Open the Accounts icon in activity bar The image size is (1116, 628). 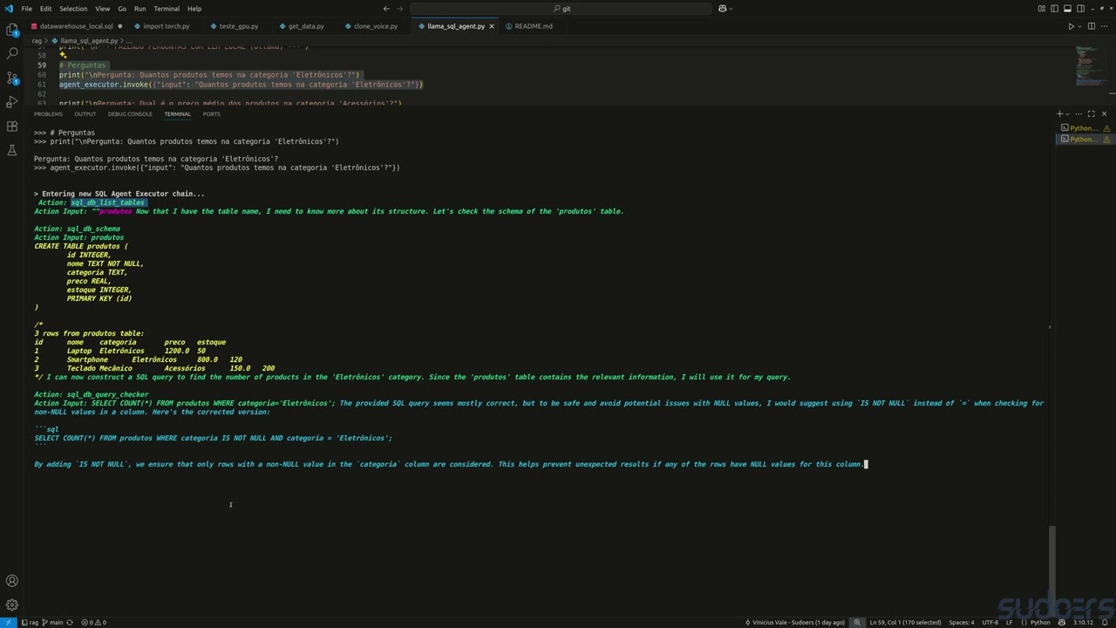[12, 581]
